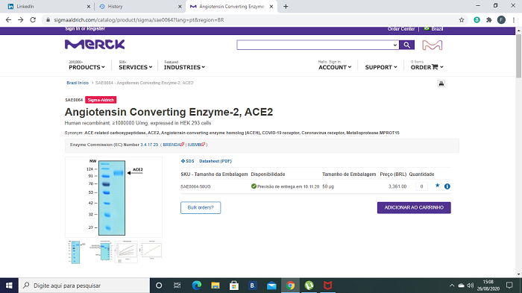This screenshot has height=293, width=522.
Task: Open the BRENDA external link
Action: 173,145
